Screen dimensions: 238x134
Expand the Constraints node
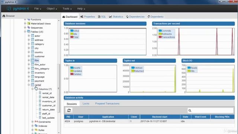click(x=32, y=122)
